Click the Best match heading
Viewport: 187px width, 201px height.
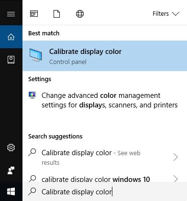[44, 33]
